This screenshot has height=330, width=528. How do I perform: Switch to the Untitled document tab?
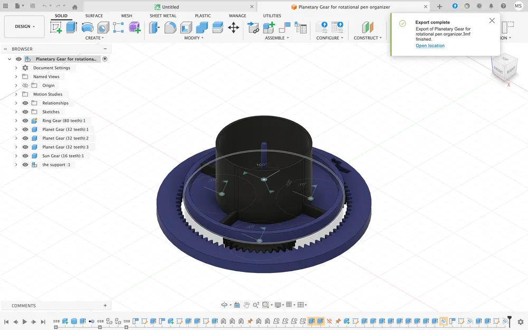171,7
